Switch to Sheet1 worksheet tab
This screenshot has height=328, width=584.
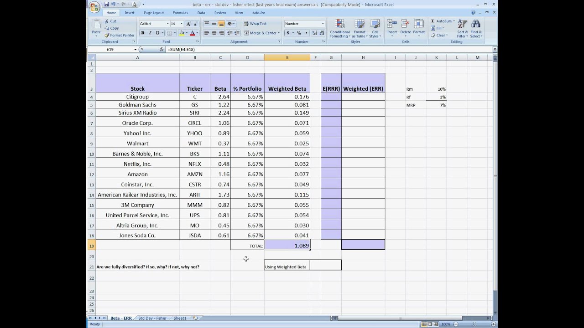180,318
